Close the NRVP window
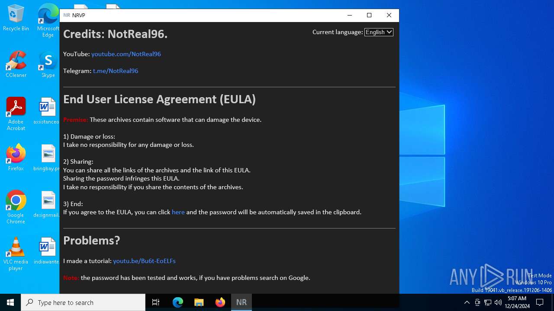 389,15
